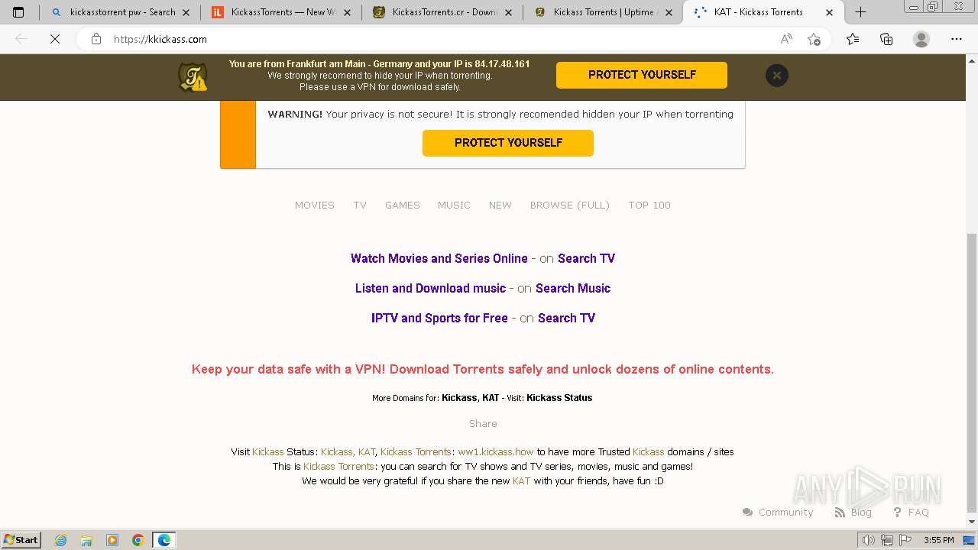Open the tab actions menu icon
The image size is (978, 550).
(x=18, y=12)
